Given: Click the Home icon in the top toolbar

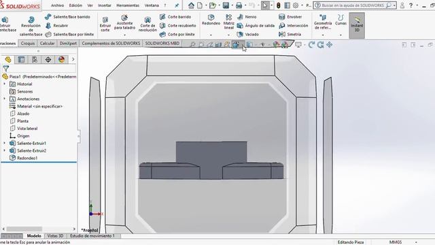Looking at the screenshot, I should click(x=191, y=5).
